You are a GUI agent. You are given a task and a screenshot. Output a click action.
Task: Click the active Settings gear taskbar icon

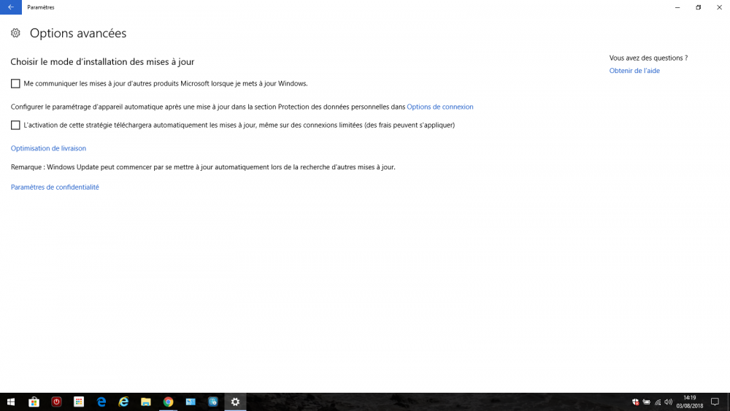click(235, 402)
